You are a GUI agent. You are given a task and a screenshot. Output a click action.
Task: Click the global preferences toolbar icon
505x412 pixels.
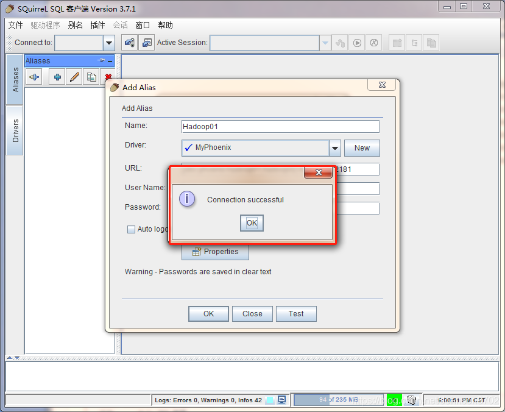point(130,43)
